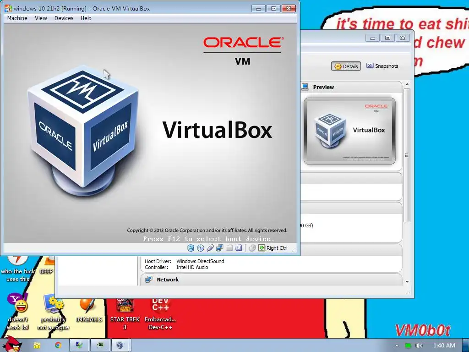The image size is (469, 352).
Task: Switch to Snapshots view in VirtualBox Manager
Action: tap(382, 66)
